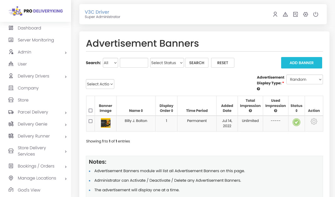
Task: Click the RESET button
Action: pos(223,63)
